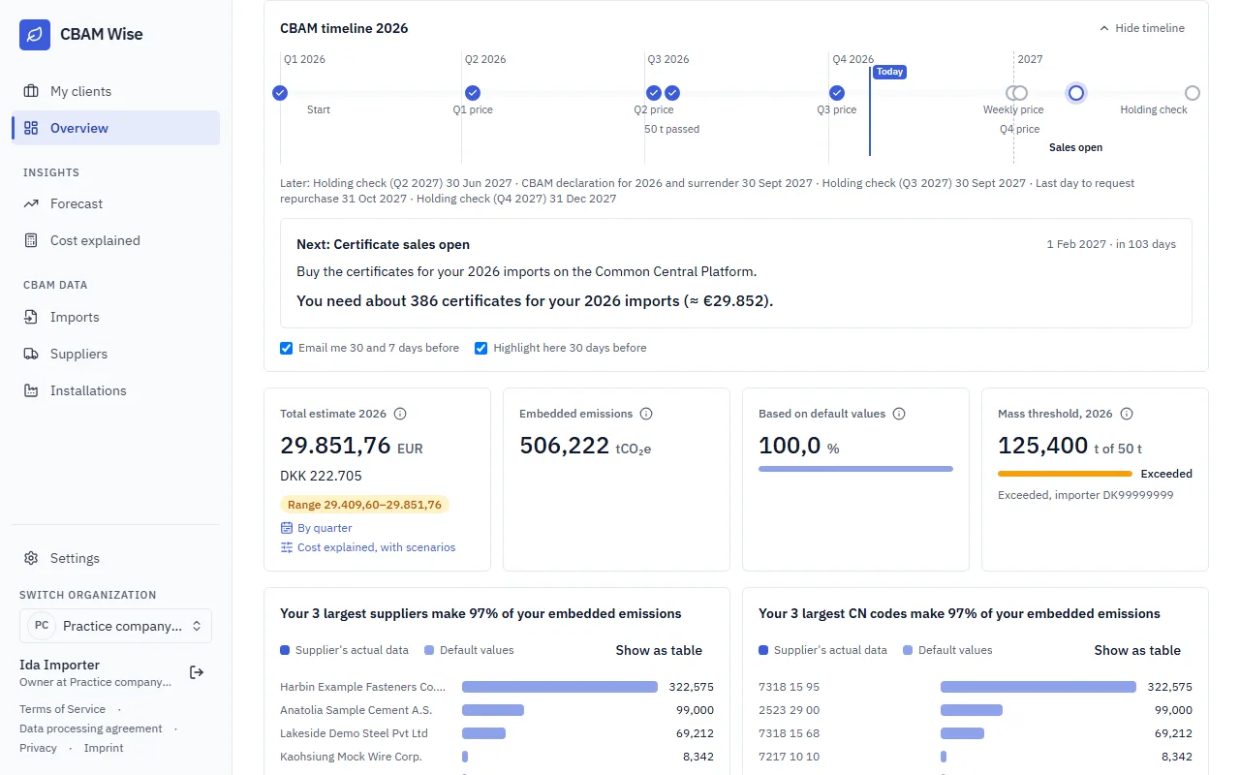Select the Q1 price timeline marker
1240x775 pixels.
pos(473,93)
